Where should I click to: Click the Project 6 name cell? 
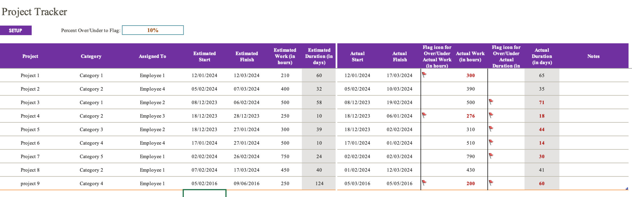point(30,143)
